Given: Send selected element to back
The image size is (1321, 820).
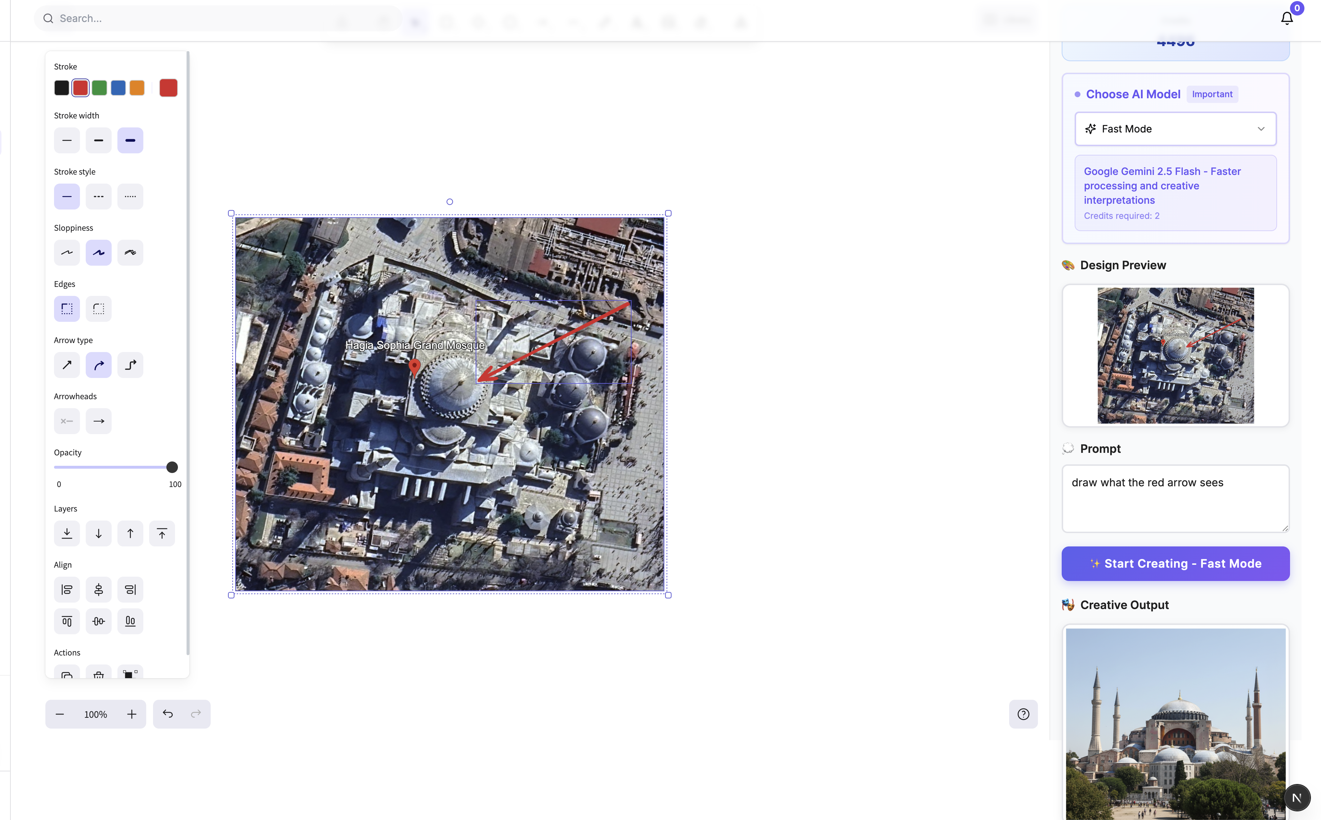Looking at the screenshot, I should pos(67,534).
